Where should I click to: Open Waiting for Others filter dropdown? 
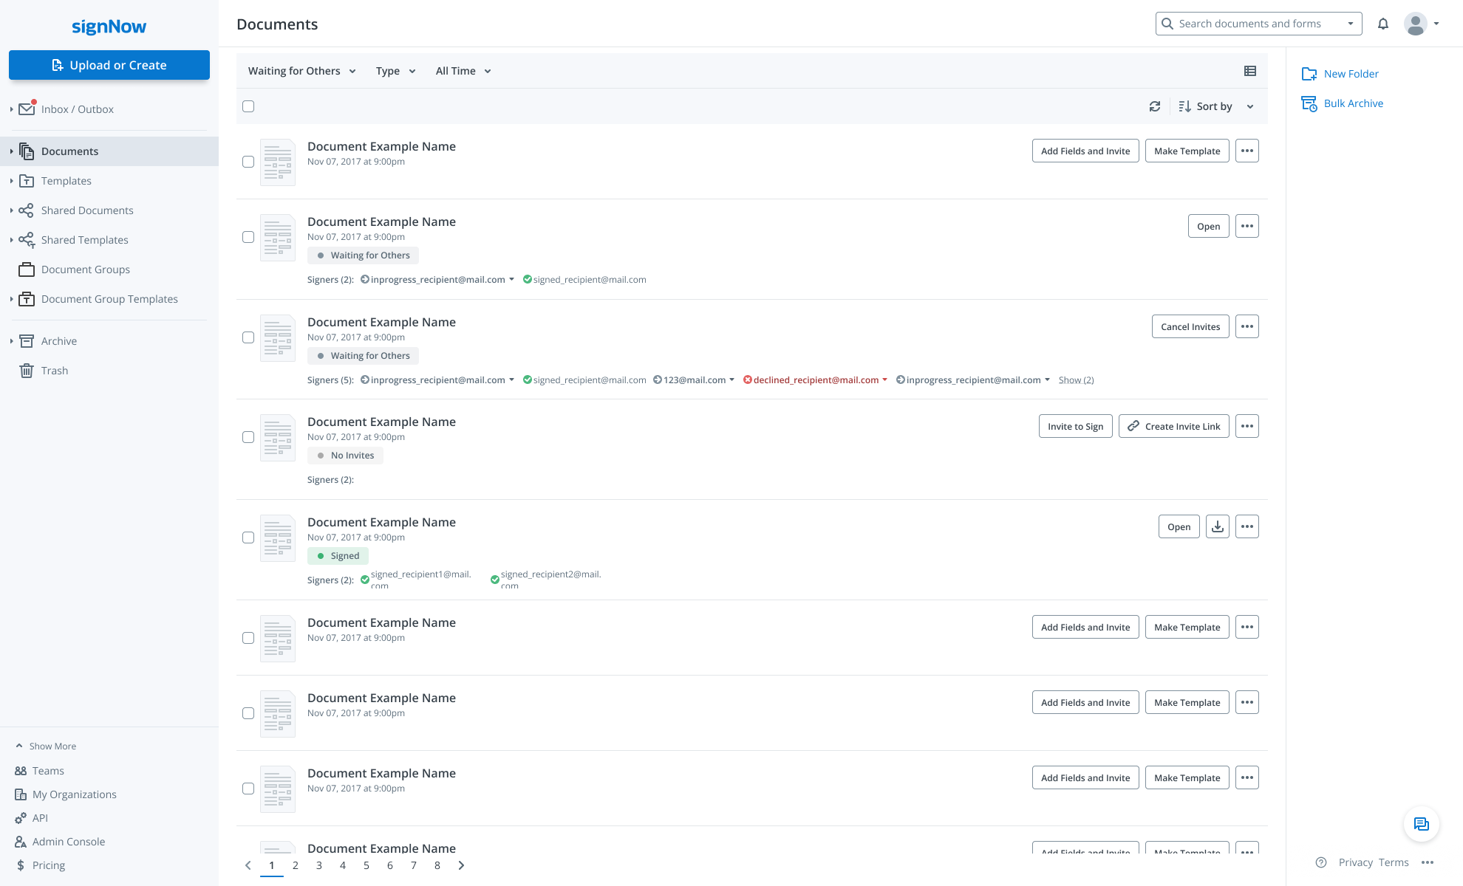[x=302, y=71]
